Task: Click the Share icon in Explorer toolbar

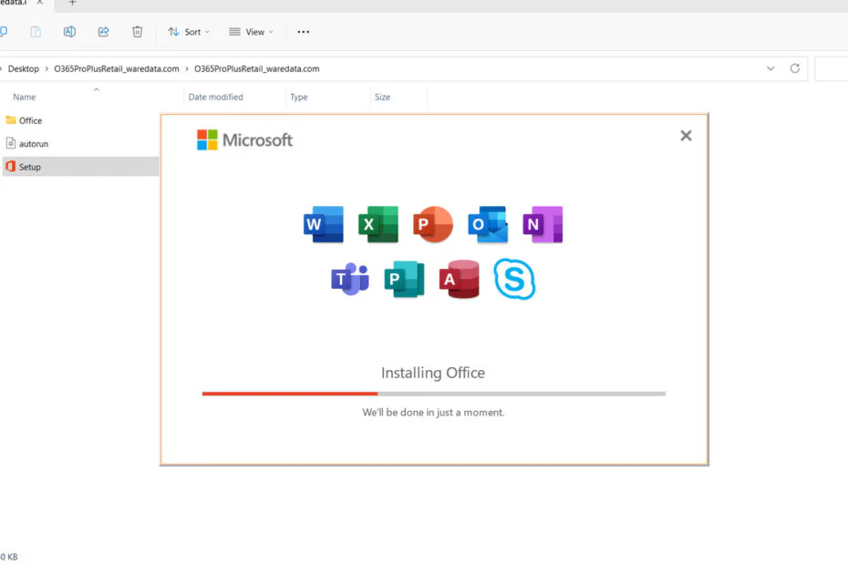Action: coord(103,32)
